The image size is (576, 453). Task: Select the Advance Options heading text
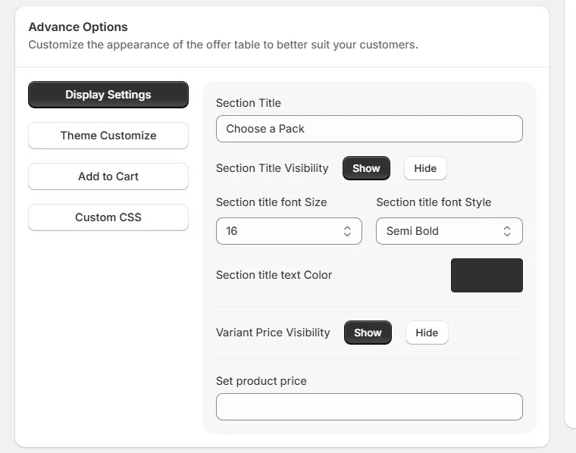coord(78,27)
